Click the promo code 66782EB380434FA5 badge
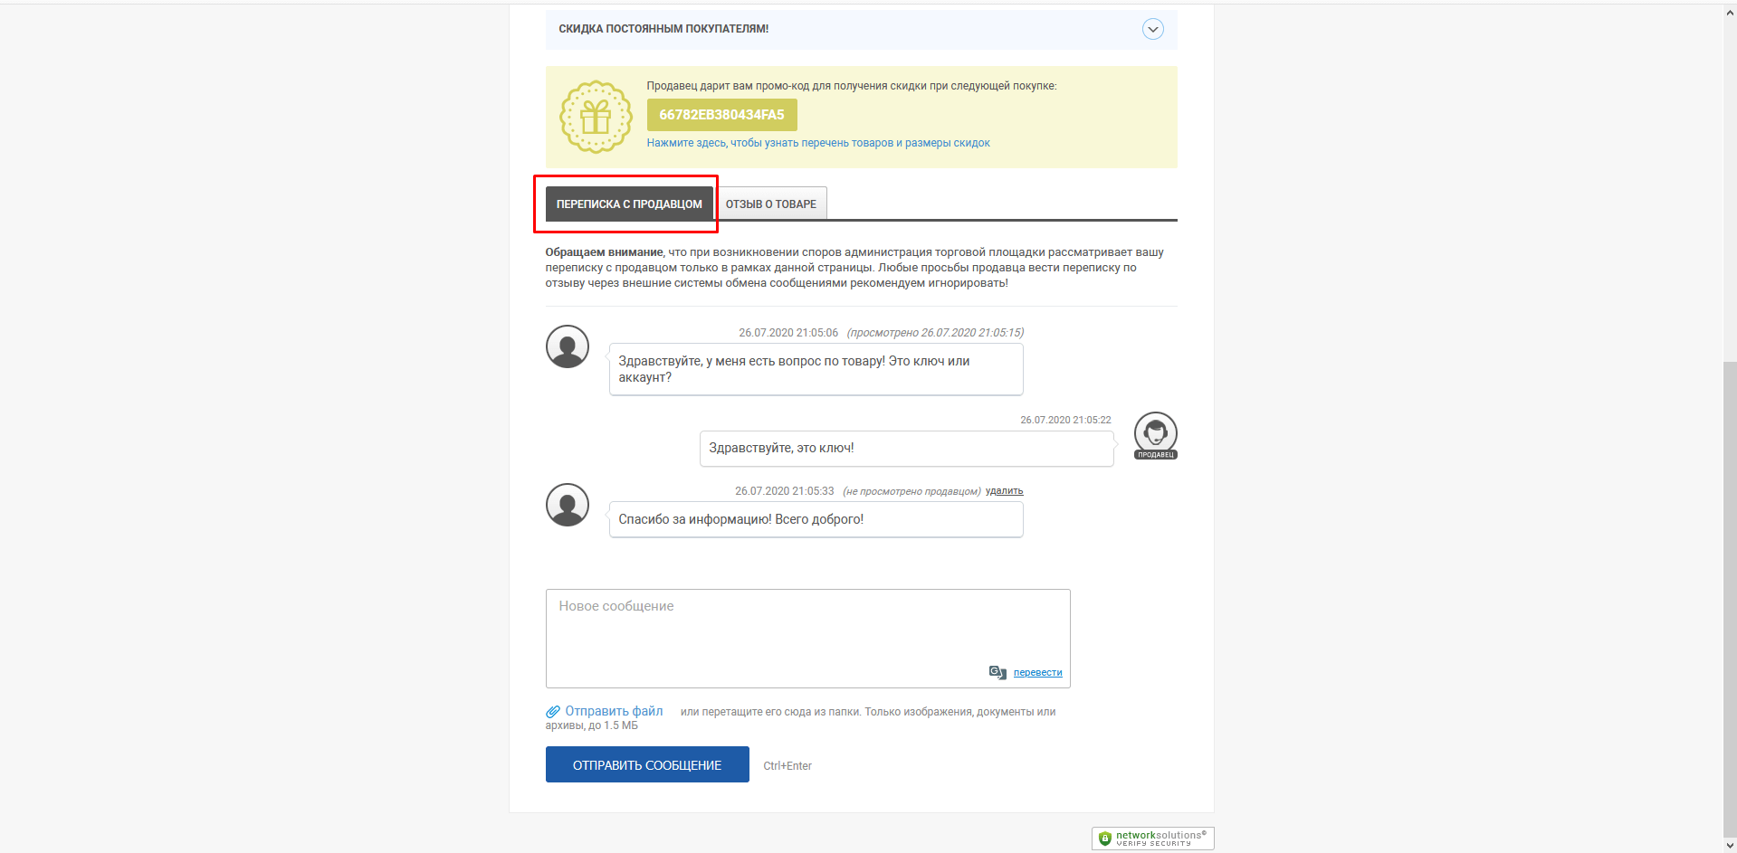This screenshot has height=853, width=1737. coord(721,115)
